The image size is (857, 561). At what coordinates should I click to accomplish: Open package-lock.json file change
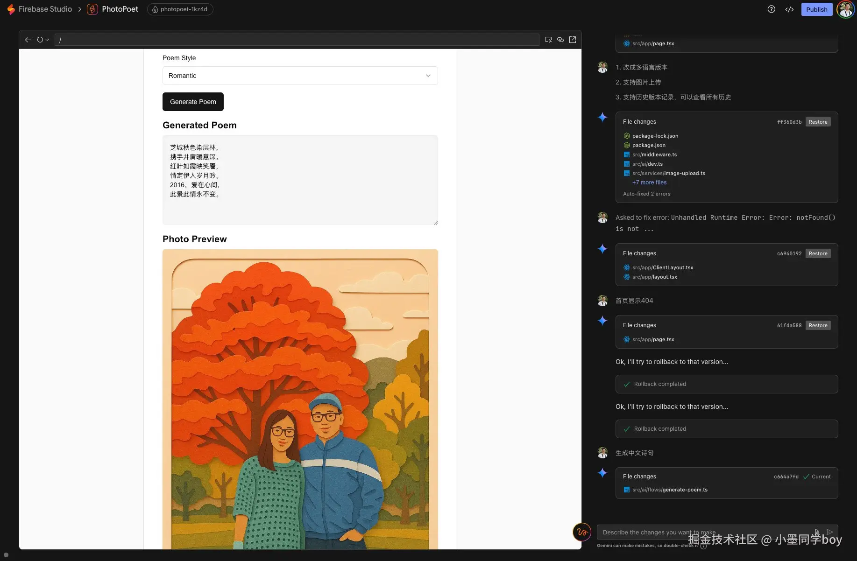(655, 136)
